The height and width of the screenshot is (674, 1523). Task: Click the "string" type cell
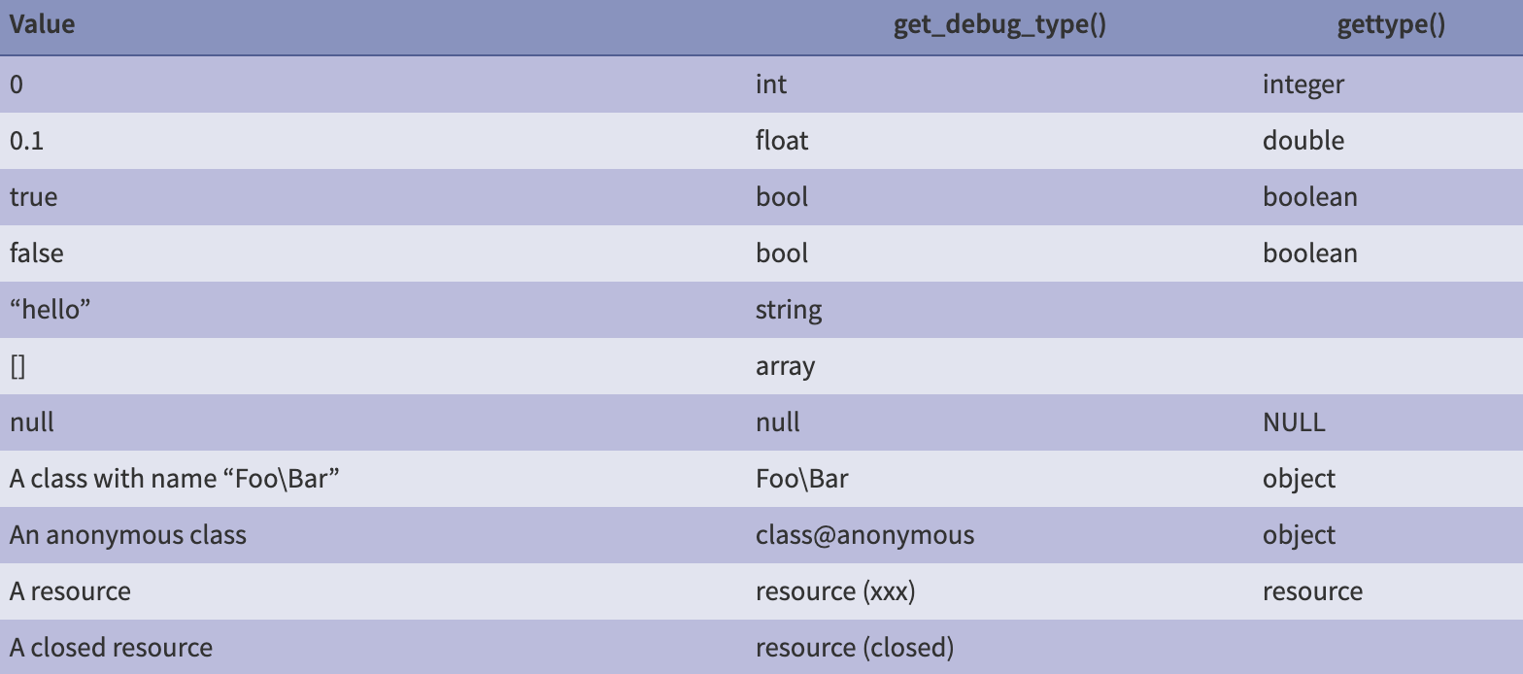(x=789, y=310)
